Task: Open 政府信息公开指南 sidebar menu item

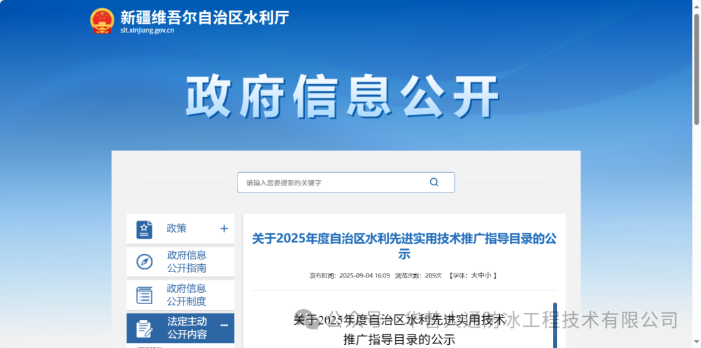Action: 186,262
